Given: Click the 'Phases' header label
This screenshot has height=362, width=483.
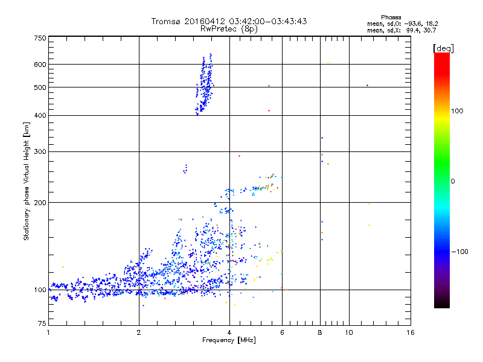Looking at the screenshot, I should [x=391, y=17].
